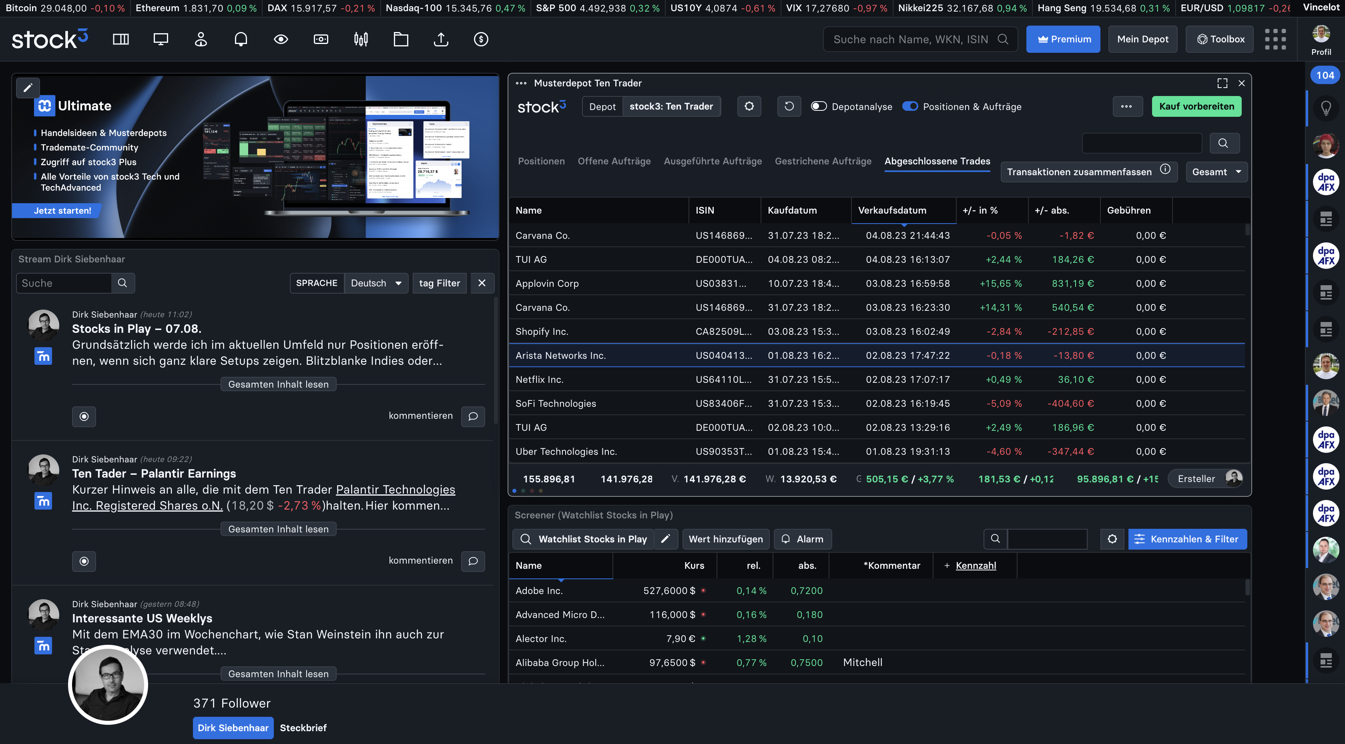Click the desktop monitor icon in top nav
The height and width of the screenshot is (744, 1345).
[x=161, y=39]
